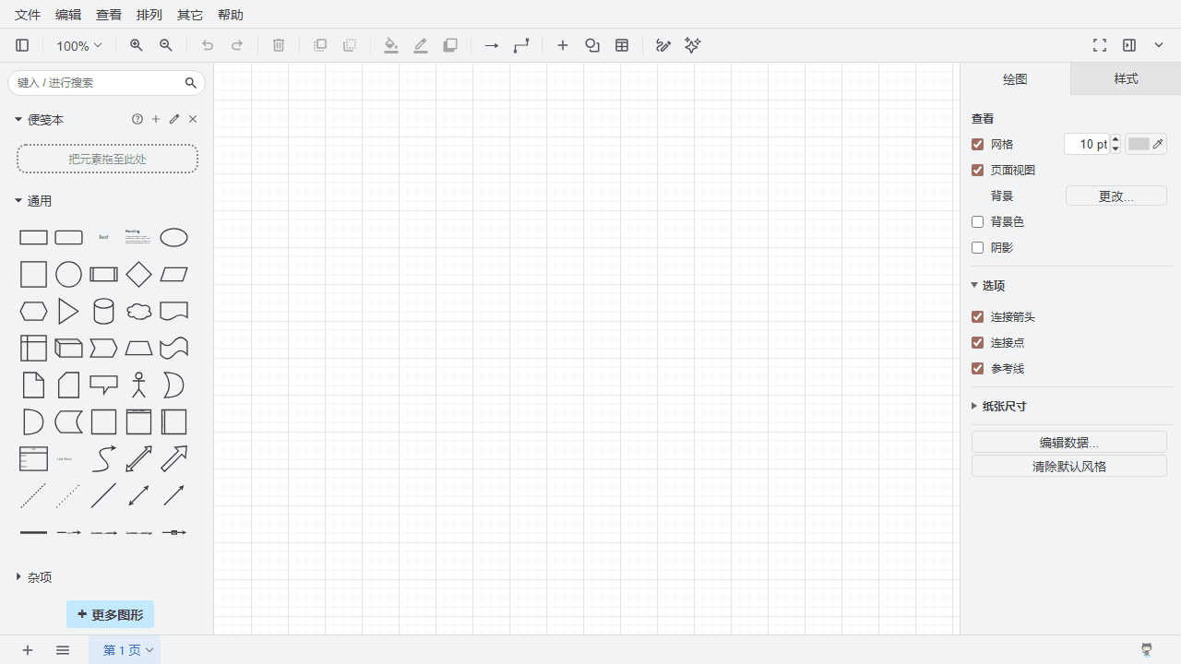This screenshot has width=1181, height=664.
Task: Open the shapes picker toolbar icon
Action: coord(592,45)
